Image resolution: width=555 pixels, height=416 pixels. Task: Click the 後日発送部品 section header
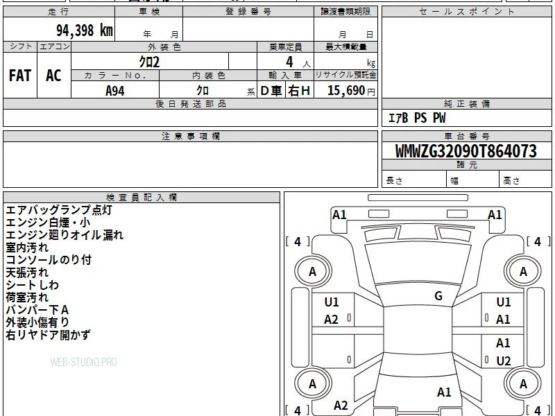tap(190, 103)
